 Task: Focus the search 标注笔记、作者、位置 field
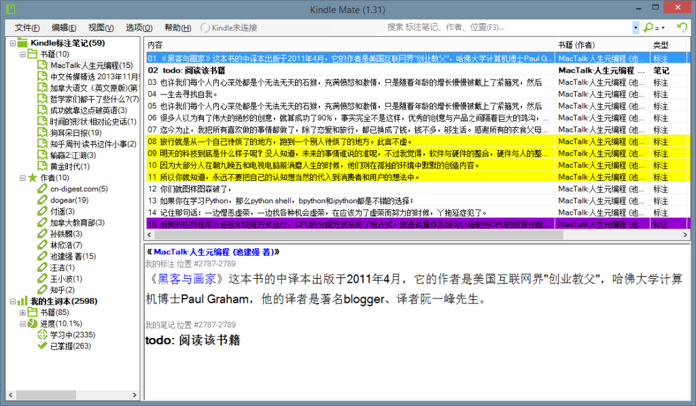coord(508,27)
